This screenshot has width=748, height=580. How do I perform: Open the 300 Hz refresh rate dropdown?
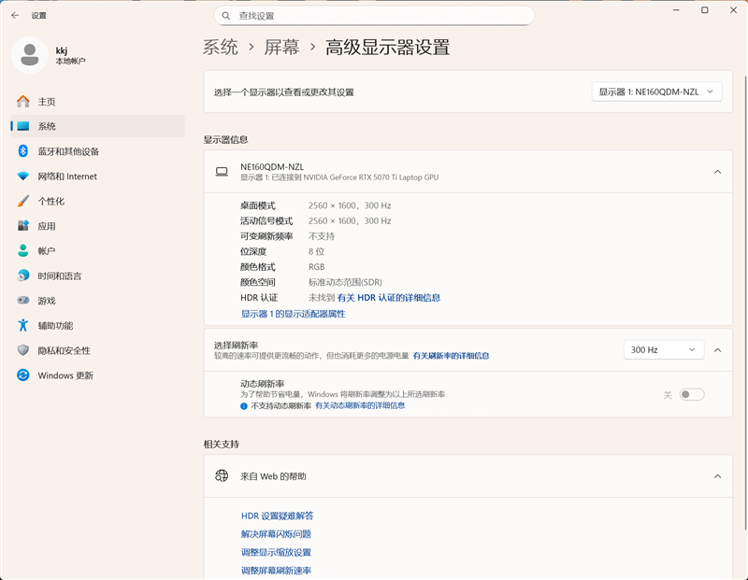tap(663, 350)
